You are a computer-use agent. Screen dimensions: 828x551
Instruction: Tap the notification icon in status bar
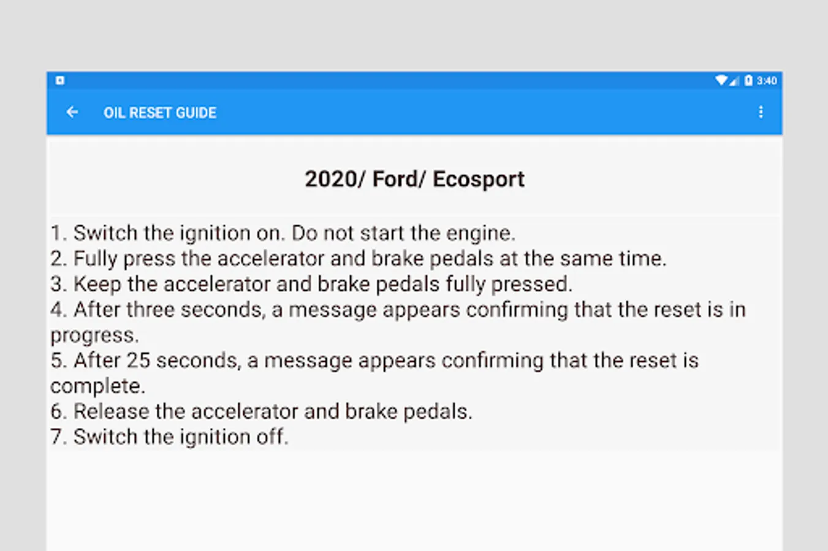[60, 80]
